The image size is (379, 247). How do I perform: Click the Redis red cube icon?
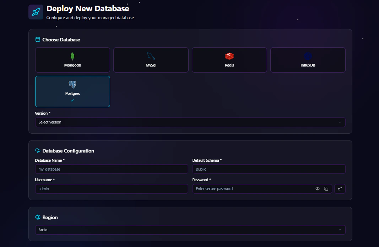tap(229, 56)
